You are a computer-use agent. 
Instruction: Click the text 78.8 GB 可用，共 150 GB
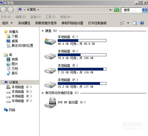[x=75, y=58]
